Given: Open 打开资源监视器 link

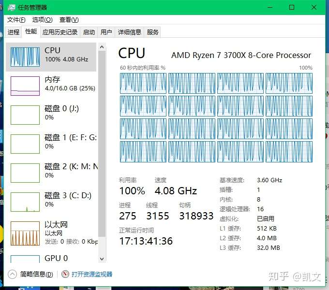Looking at the screenshot, I should [x=92, y=274].
